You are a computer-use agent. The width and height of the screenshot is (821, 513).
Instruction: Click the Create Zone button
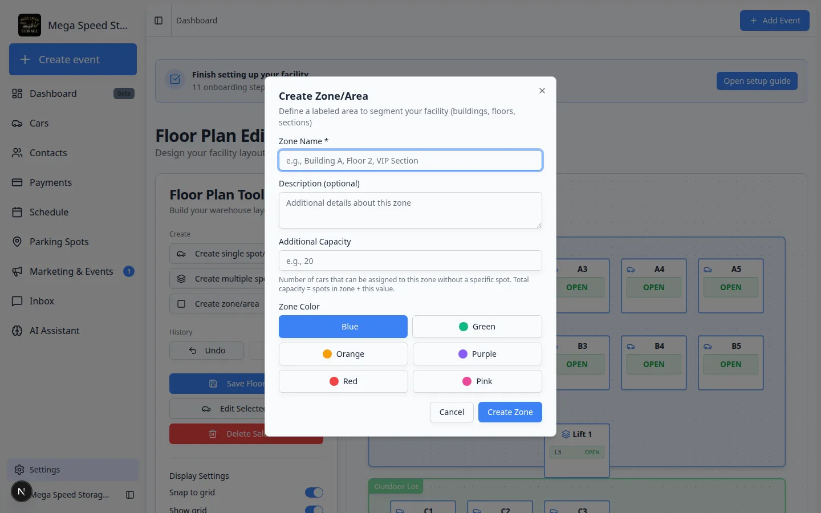coord(510,412)
